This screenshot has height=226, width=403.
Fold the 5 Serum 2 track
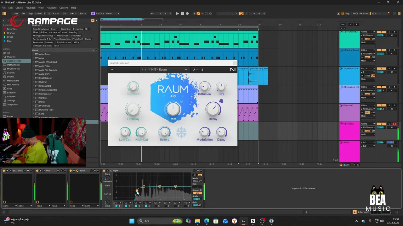click(341, 105)
